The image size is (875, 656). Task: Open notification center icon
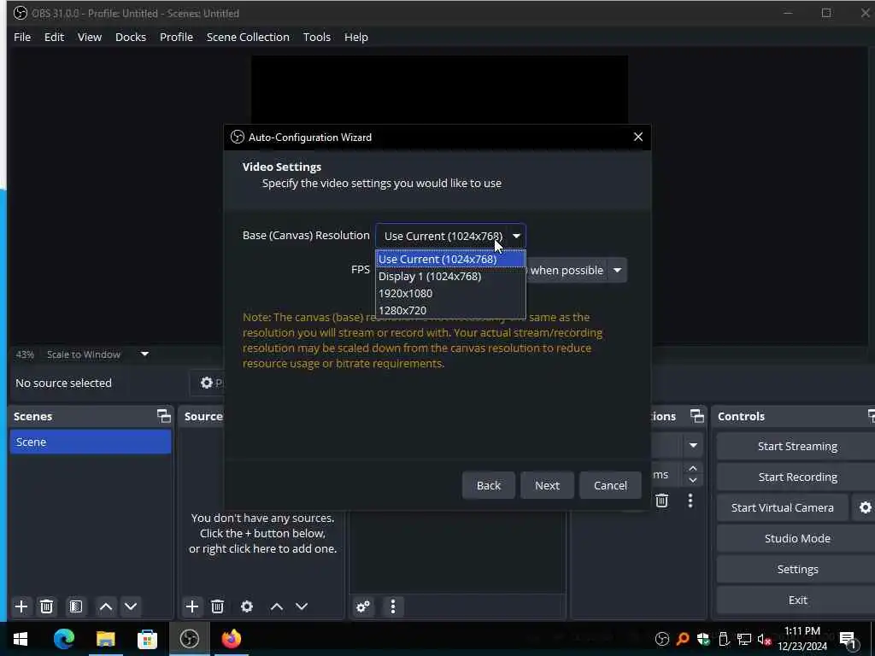click(849, 641)
